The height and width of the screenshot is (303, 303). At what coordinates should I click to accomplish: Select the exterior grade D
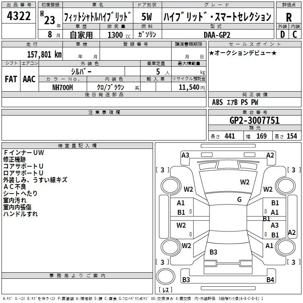(283, 34)
